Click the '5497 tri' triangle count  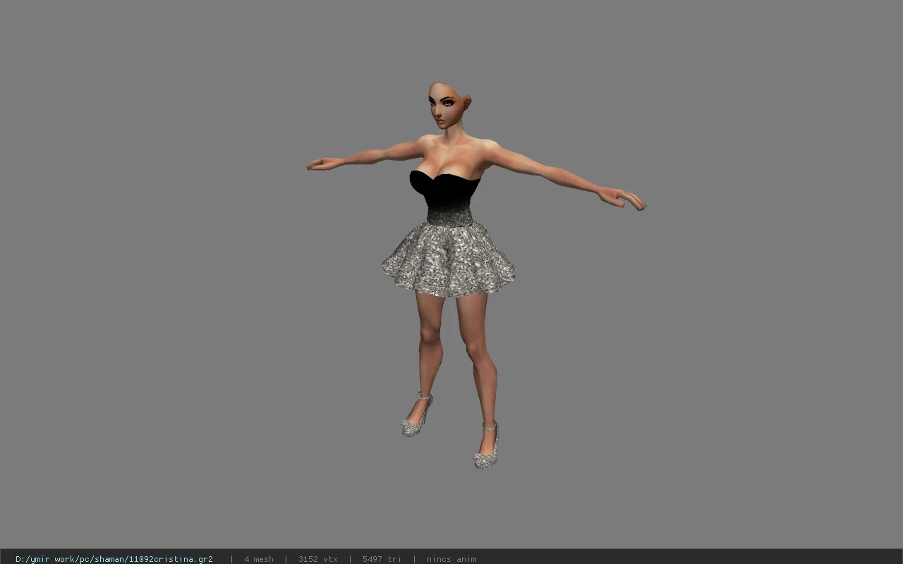click(x=382, y=559)
